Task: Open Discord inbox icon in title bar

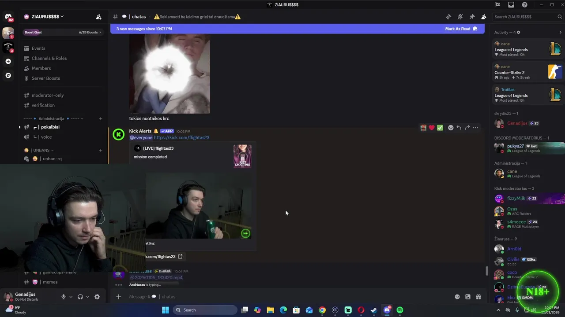Action: [511, 5]
